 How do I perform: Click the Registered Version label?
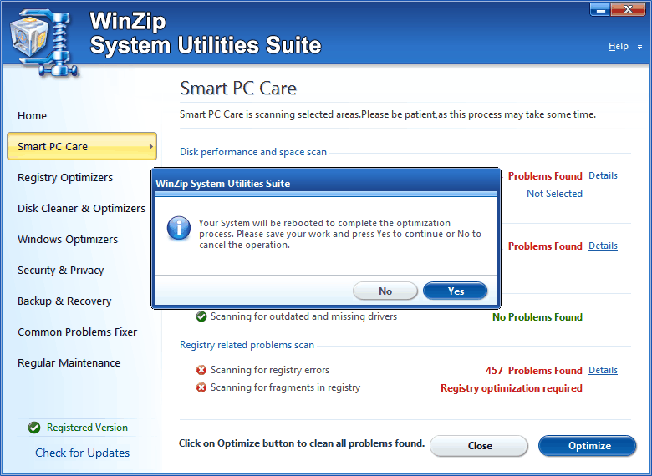click(87, 428)
